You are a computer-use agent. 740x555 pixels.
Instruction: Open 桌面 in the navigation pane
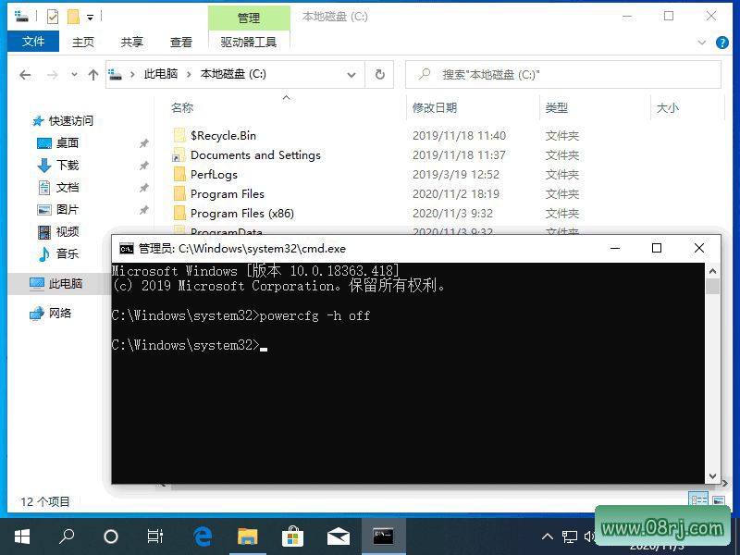coord(67,143)
